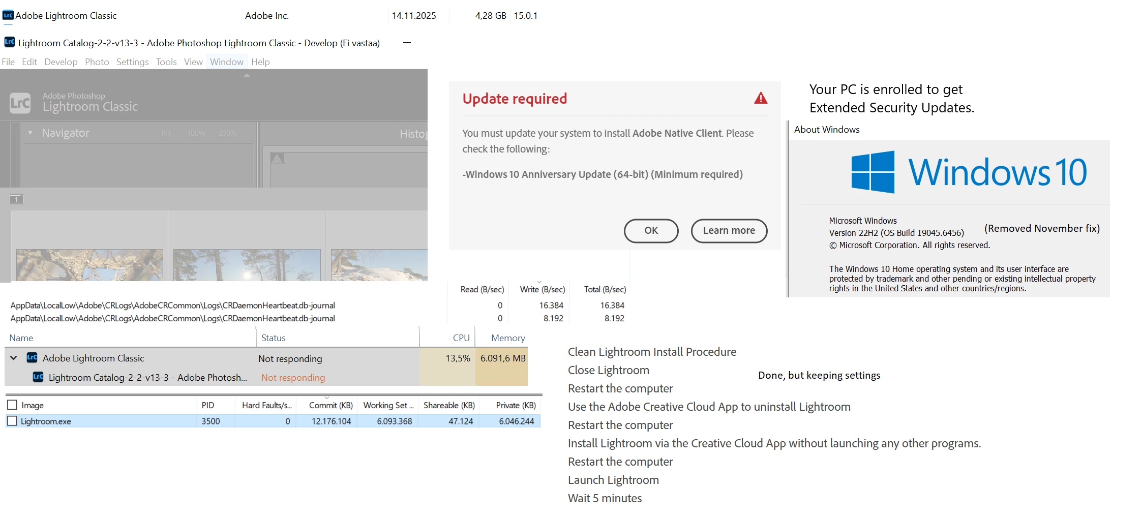Click the Commit value 12.176.104
This screenshot has width=1142, height=518.
pos(331,421)
